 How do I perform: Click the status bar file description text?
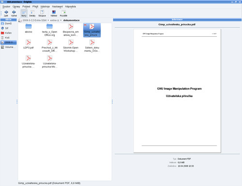click(x=49, y=183)
